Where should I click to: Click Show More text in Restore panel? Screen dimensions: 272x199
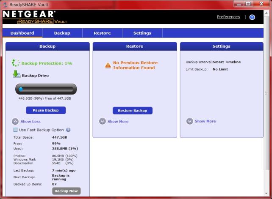pos(118,122)
